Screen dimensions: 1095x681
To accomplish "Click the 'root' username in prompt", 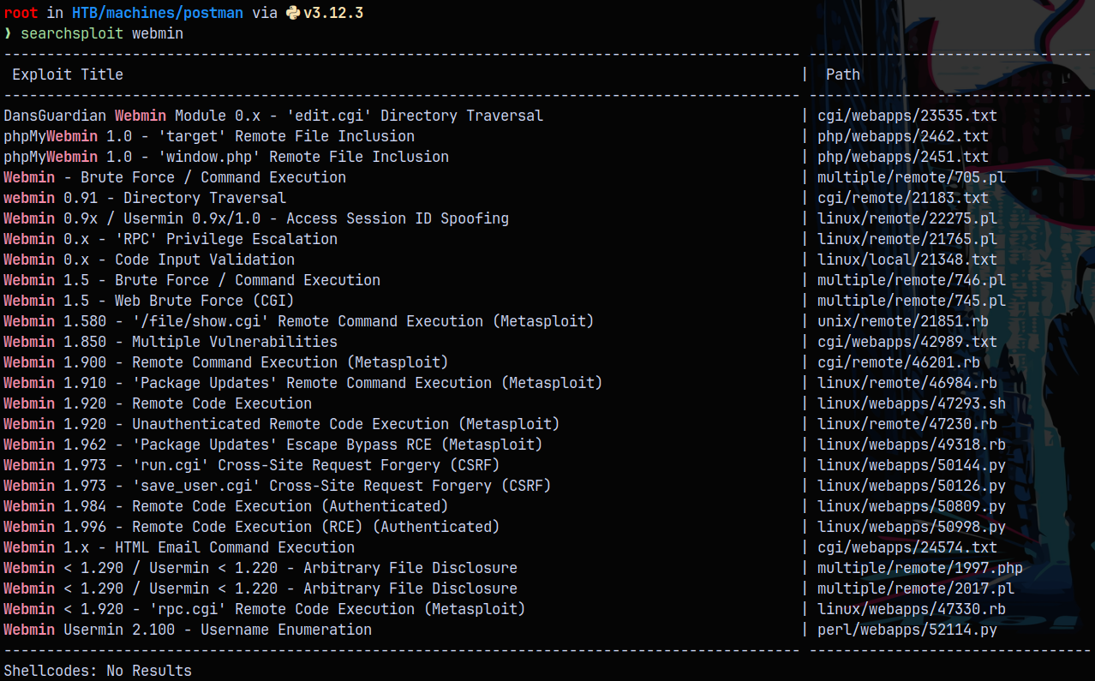I will pyautogui.click(x=21, y=13).
